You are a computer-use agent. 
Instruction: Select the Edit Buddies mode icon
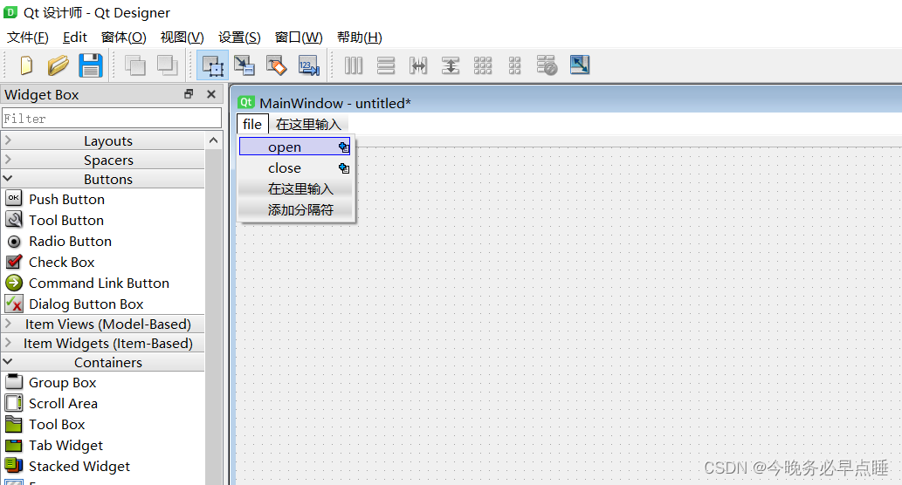[277, 65]
